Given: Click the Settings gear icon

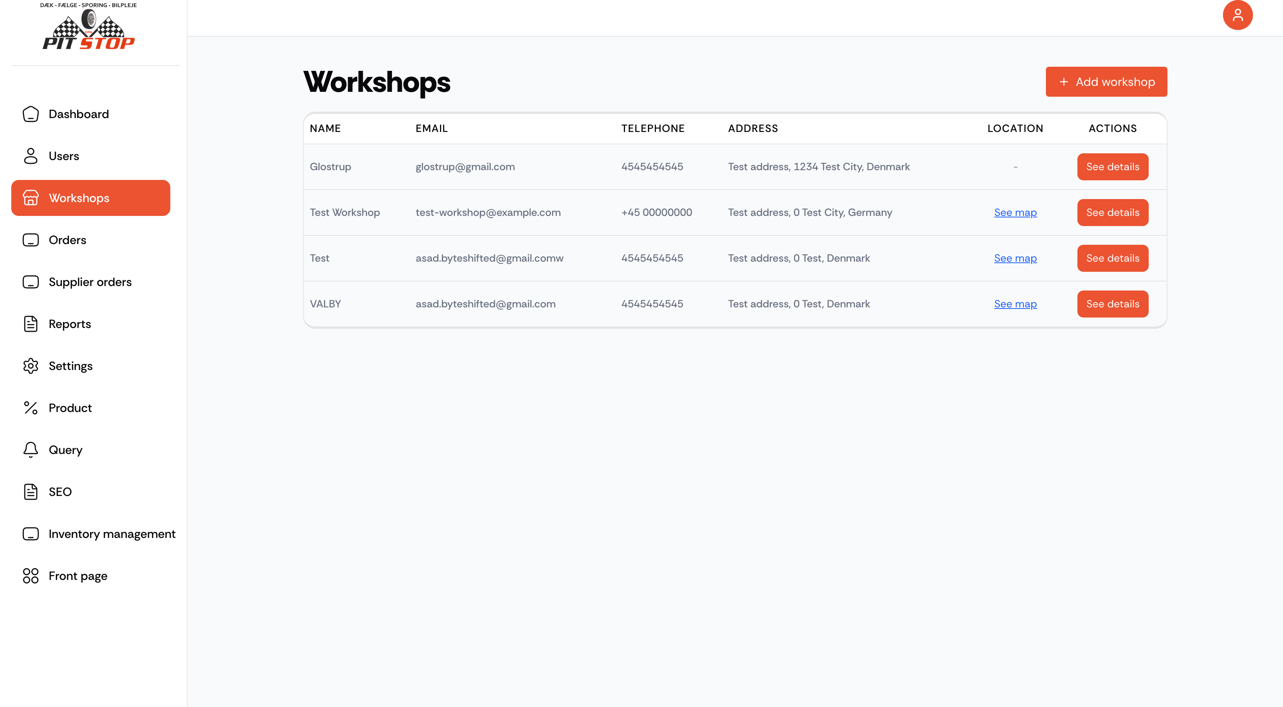Looking at the screenshot, I should [x=30, y=366].
